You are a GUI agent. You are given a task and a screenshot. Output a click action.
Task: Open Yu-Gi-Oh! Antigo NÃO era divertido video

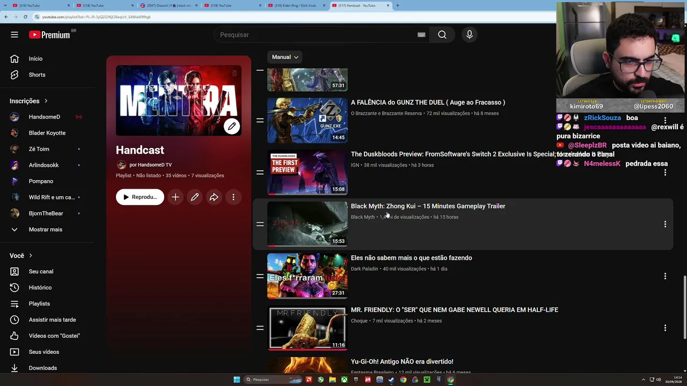(x=402, y=362)
